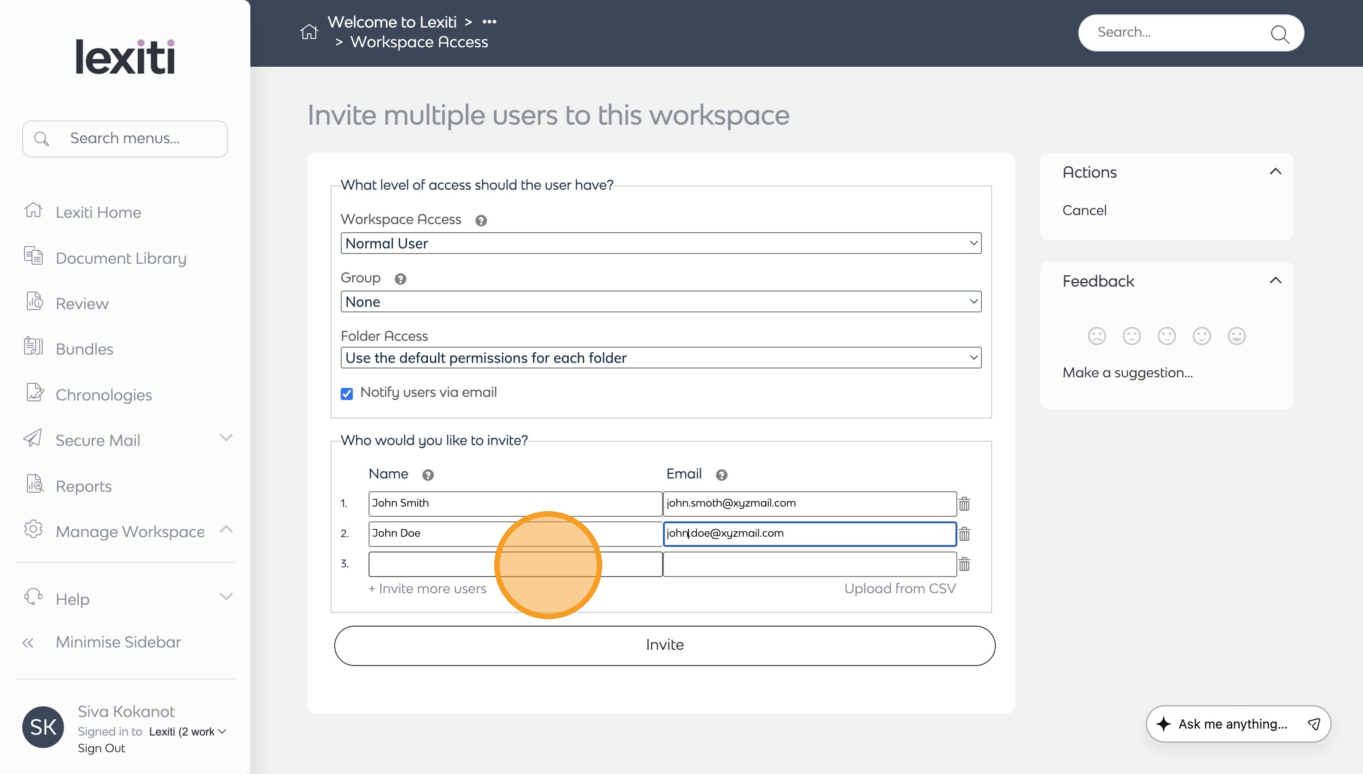Click Minimise Sidebar
This screenshot has height=774, width=1363.
(x=118, y=642)
